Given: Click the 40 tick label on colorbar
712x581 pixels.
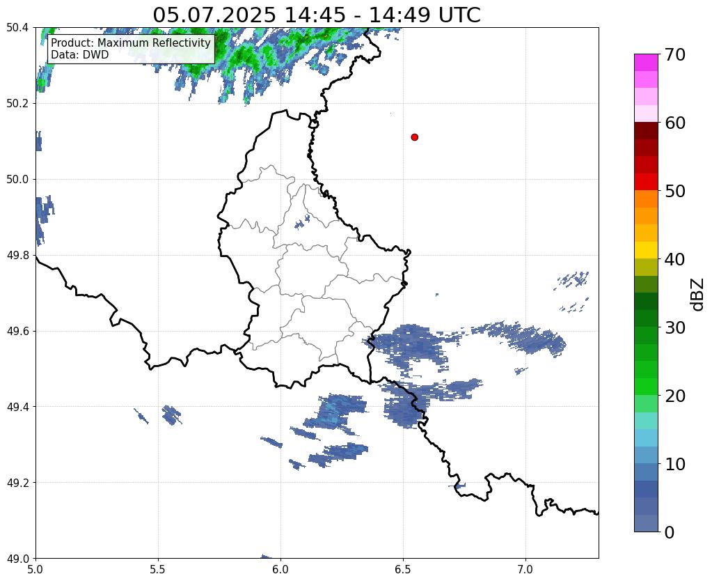Looking at the screenshot, I should coord(675,259).
